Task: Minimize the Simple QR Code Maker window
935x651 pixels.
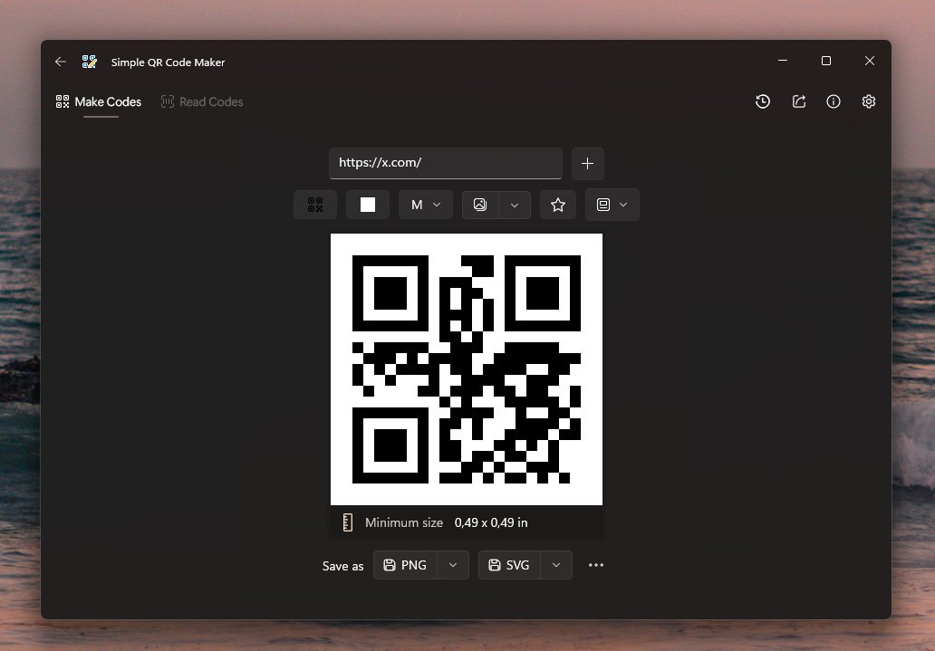Action: coord(783,61)
